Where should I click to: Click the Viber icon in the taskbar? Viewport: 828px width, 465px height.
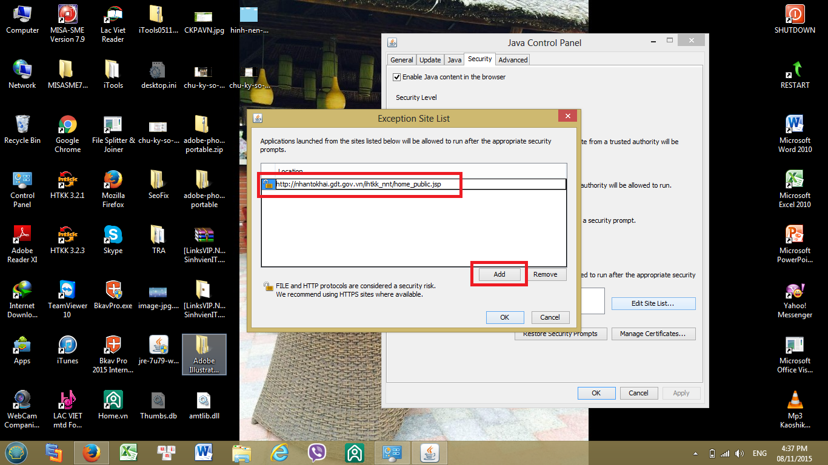316,452
